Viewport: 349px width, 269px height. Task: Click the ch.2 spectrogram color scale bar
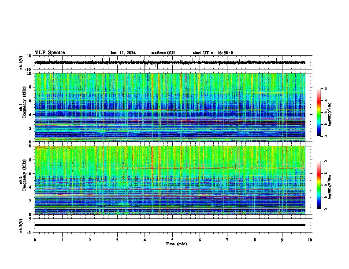(319, 185)
